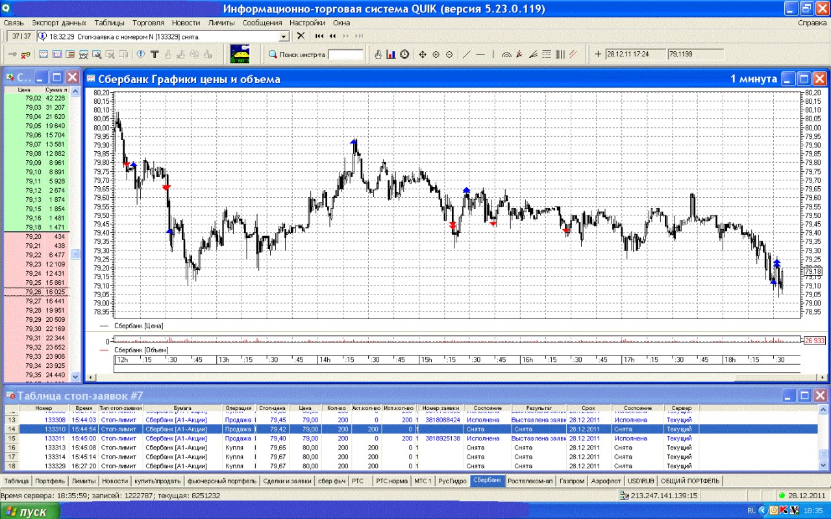This screenshot has width=831, height=519.
Task: Select the diagonal trend line tool
Action: [466, 54]
